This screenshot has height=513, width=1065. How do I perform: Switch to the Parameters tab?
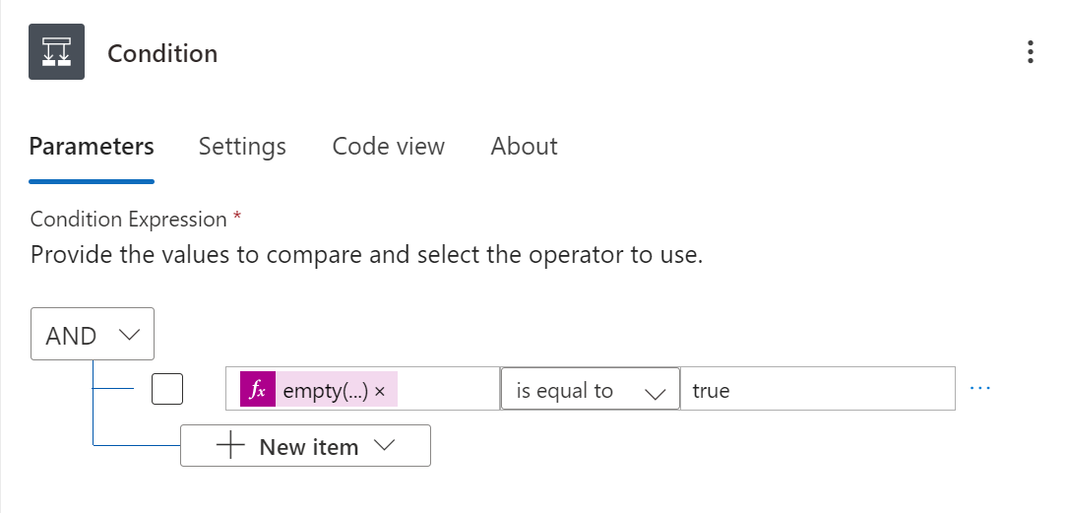[x=92, y=147]
